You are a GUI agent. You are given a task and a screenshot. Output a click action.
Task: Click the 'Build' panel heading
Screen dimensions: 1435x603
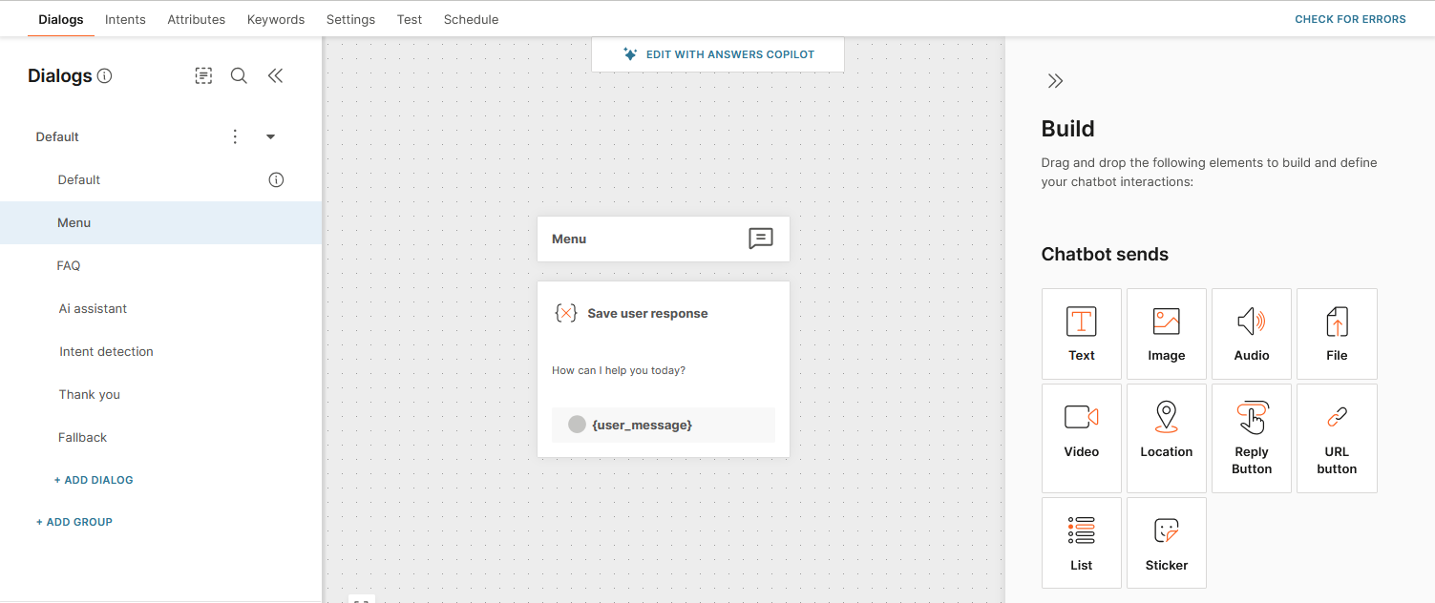point(1067,129)
